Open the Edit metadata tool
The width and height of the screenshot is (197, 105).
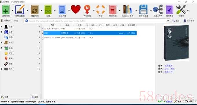point(20,9)
